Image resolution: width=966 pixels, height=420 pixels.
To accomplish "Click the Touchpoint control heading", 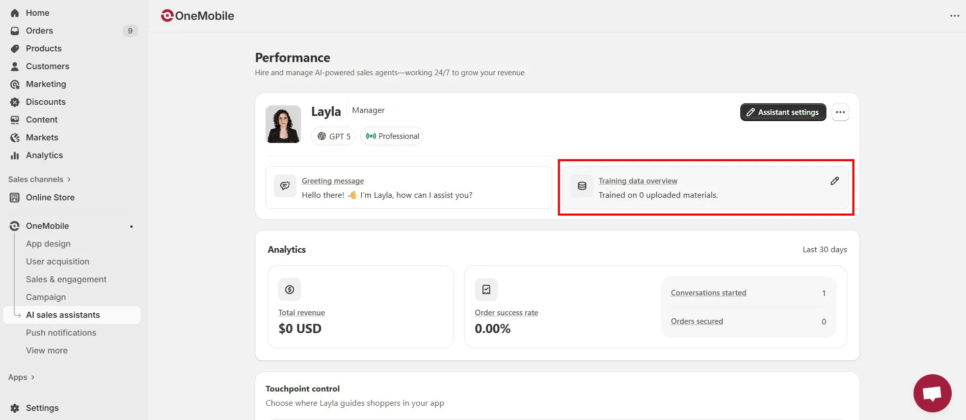I will click(x=303, y=389).
